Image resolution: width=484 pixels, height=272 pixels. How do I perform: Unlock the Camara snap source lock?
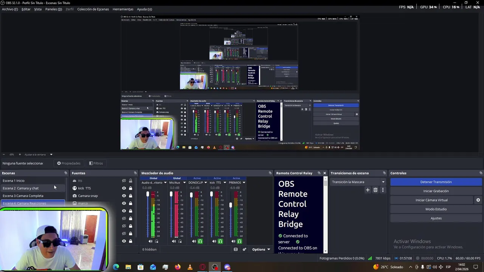(130, 196)
